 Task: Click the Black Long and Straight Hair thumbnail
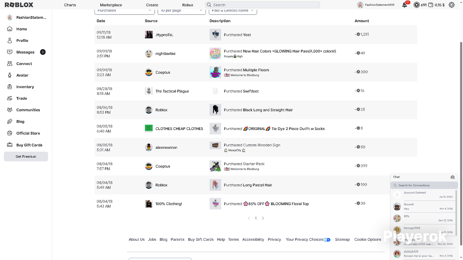[x=215, y=110]
